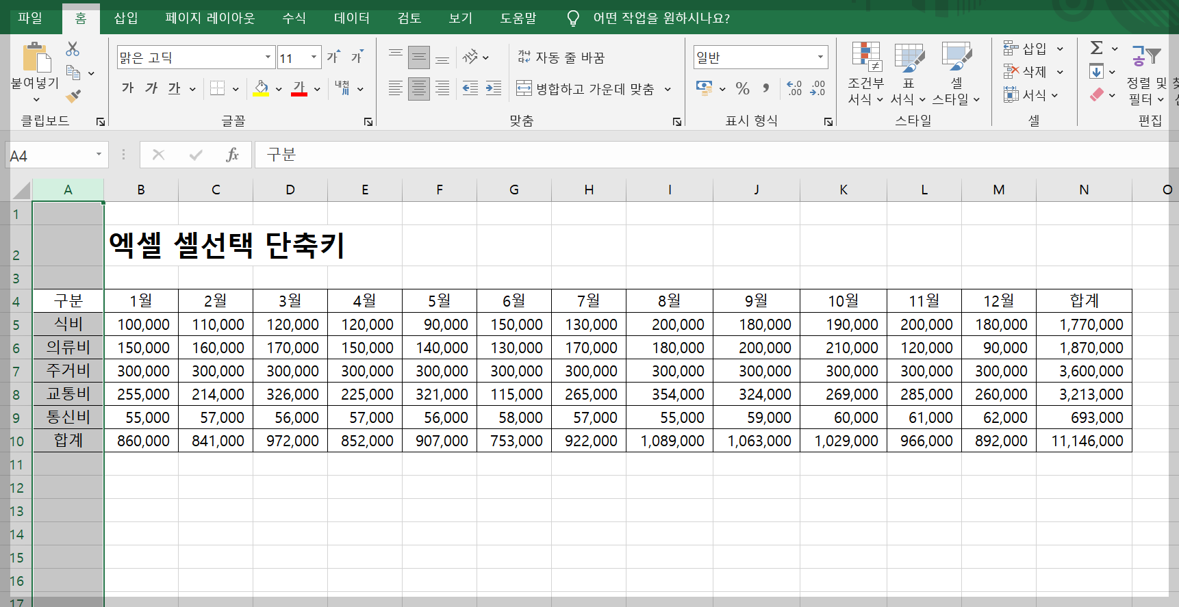
Task: Click 병합하고 가운데 맞춤 button
Action: [585, 89]
